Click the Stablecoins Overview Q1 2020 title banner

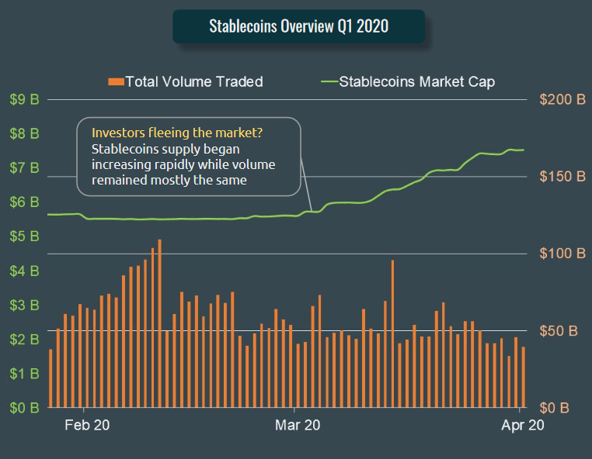(298, 26)
